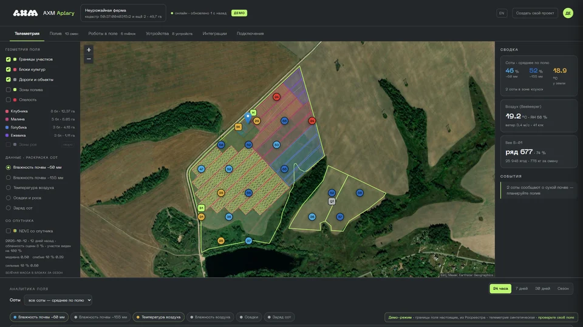Open the ДЕ user avatar menu
The image size is (583, 327).
(x=568, y=13)
